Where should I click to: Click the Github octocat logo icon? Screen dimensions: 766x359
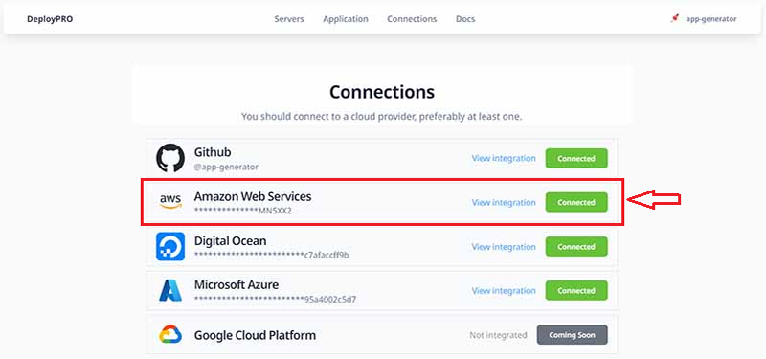[170, 158]
